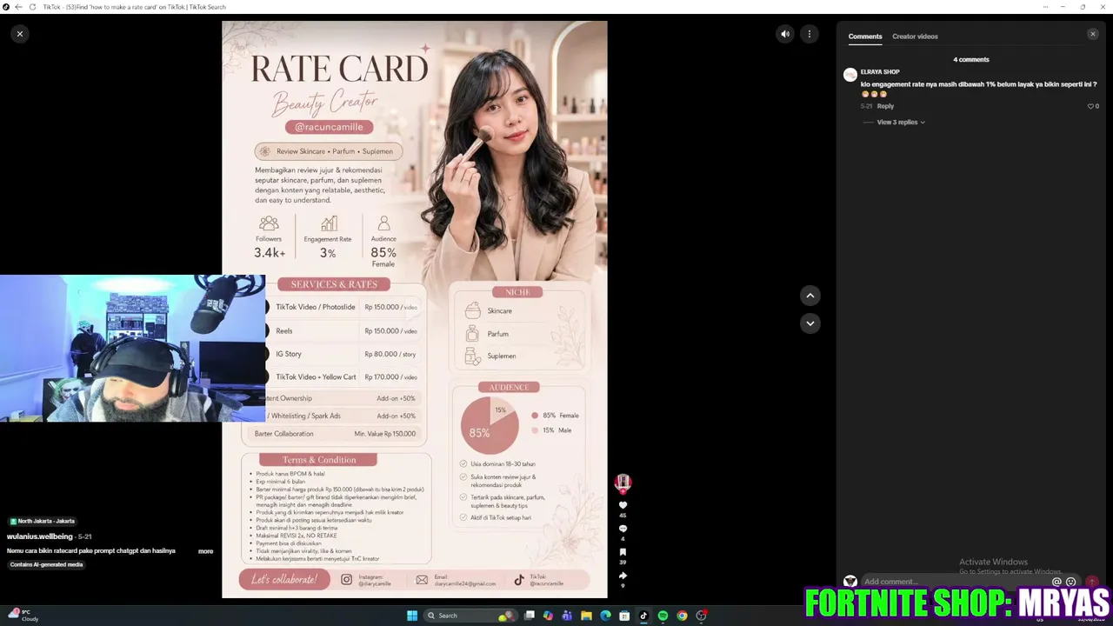Click the '4 comments' count text
Image resolution: width=1113 pixels, height=626 pixels.
(x=971, y=60)
